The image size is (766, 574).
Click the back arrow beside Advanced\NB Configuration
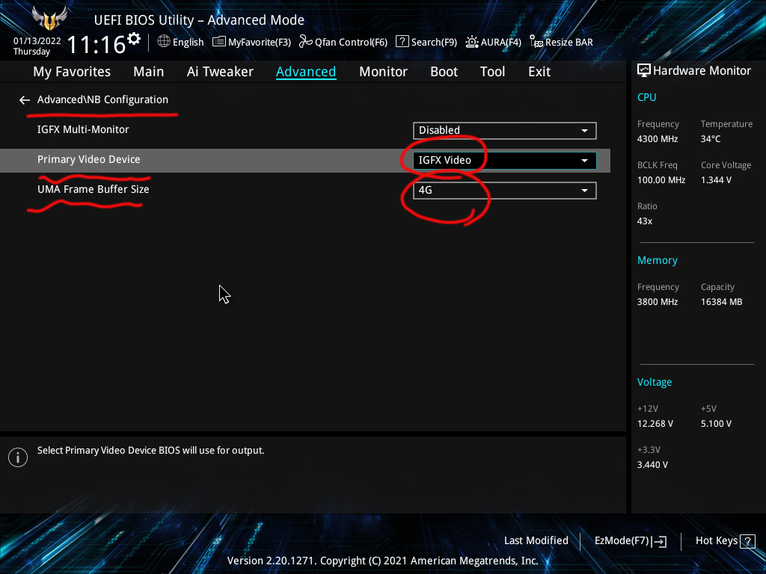point(25,100)
